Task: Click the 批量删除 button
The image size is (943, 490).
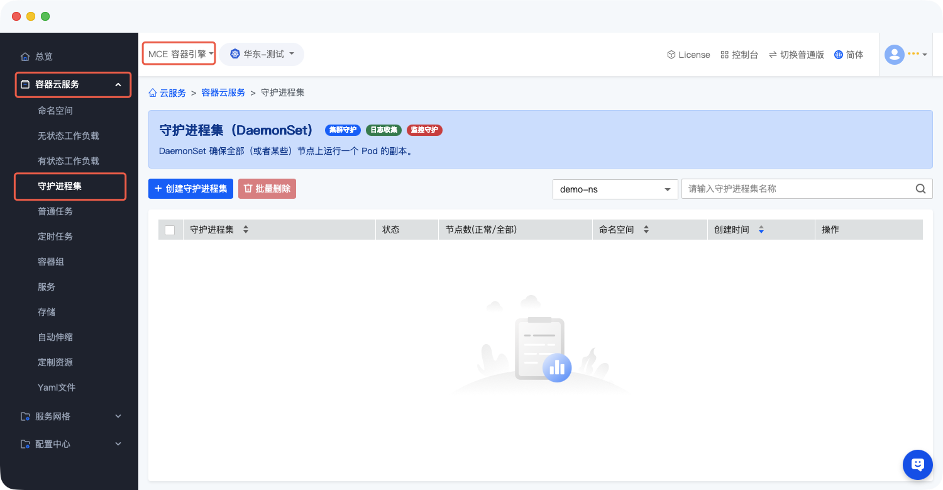Action: (267, 189)
